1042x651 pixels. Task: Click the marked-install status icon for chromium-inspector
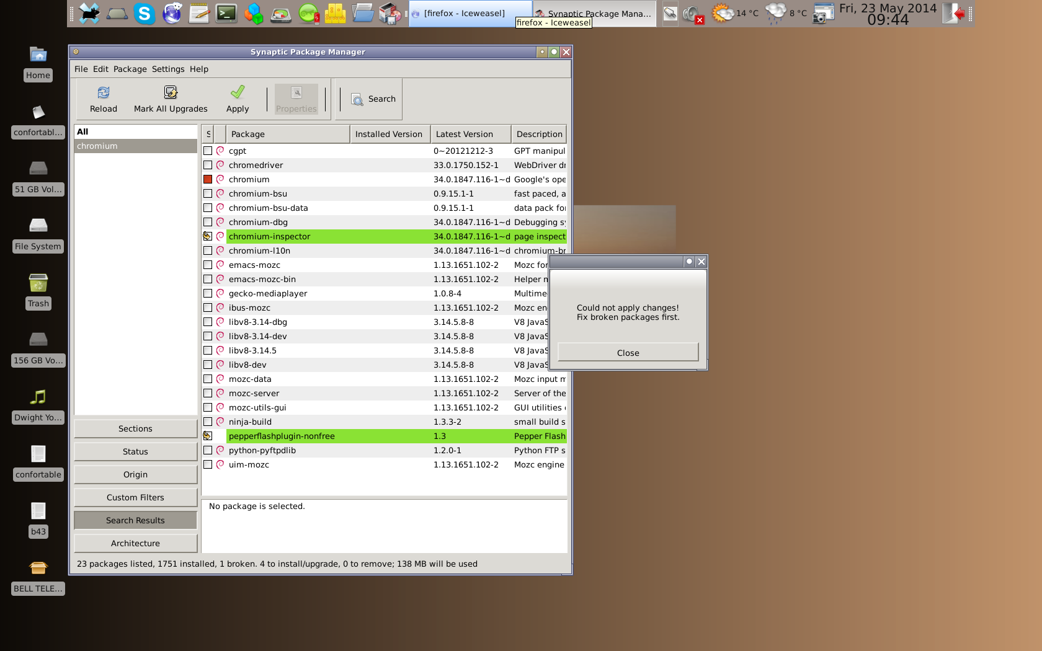click(208, 236)
